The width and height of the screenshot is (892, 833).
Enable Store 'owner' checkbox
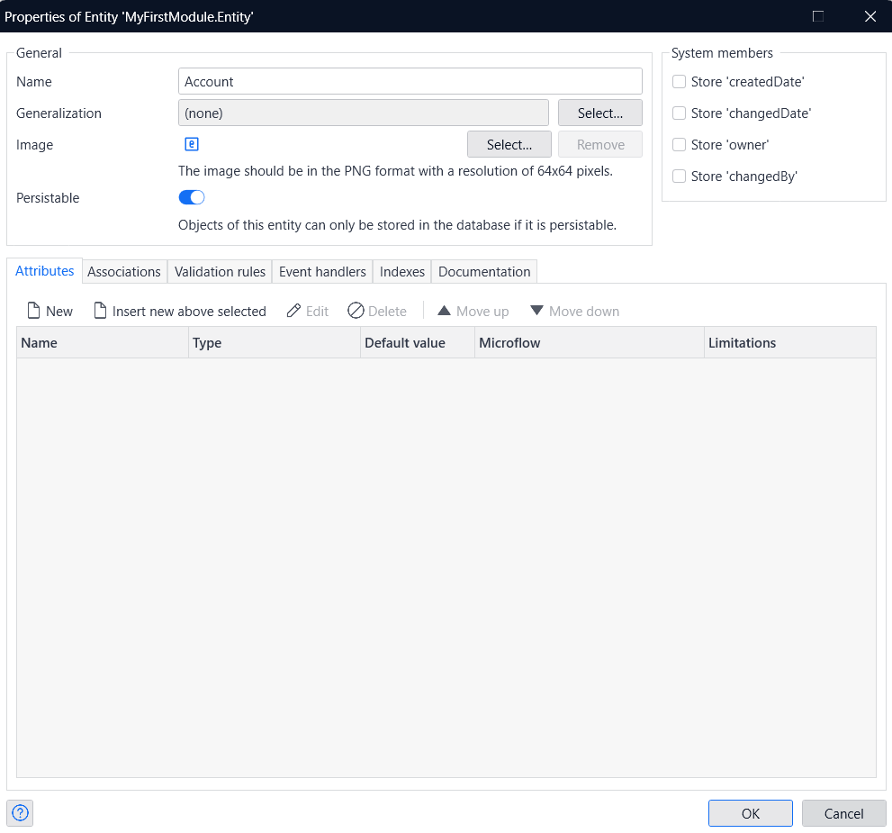click(680, 145)
